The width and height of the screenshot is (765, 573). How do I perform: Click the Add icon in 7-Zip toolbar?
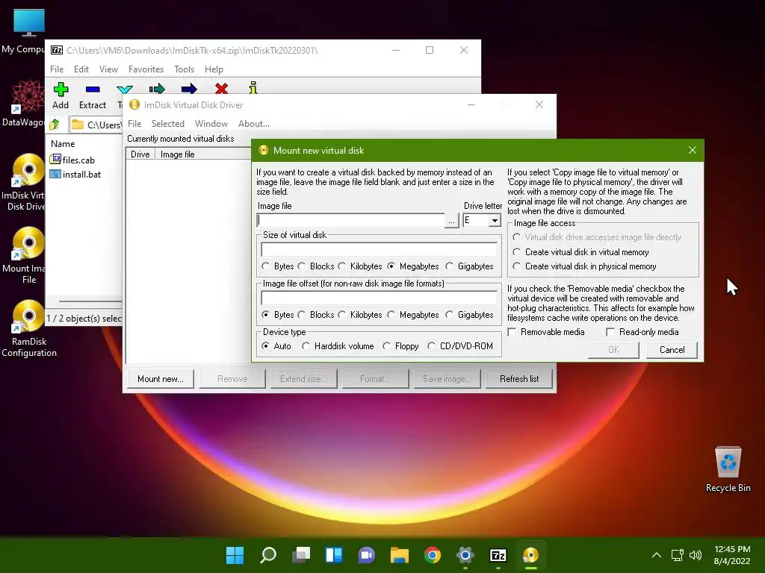click(61, 90)
